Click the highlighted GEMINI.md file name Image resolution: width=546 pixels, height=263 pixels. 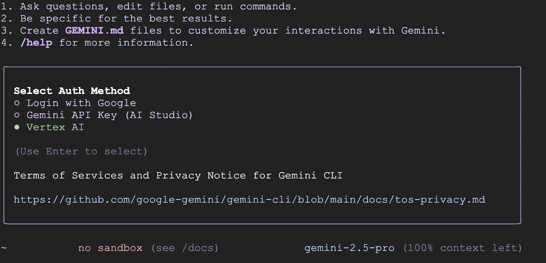[x=95, y=31]
